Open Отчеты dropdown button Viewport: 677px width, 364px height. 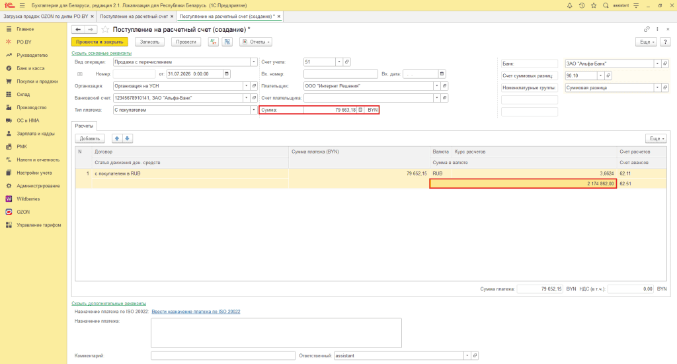click(256, 42)
